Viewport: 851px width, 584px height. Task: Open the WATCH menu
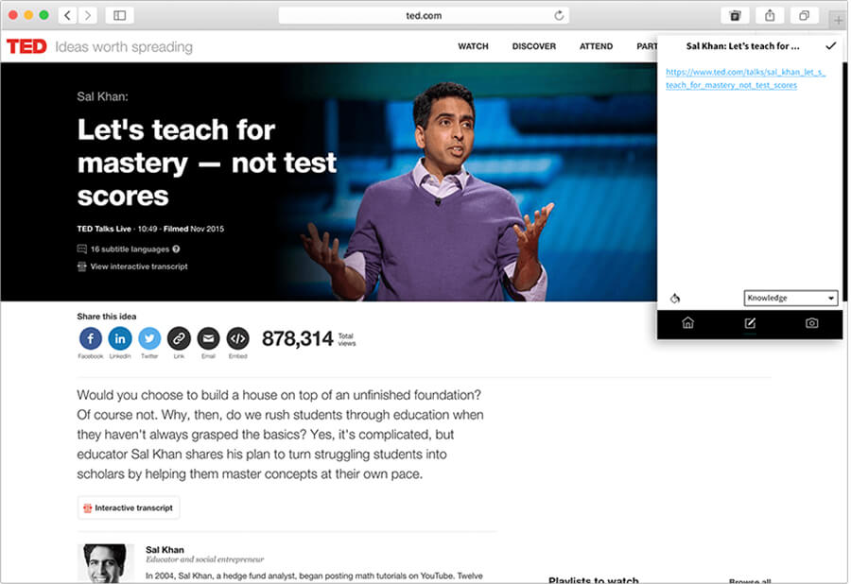[473, 46]
